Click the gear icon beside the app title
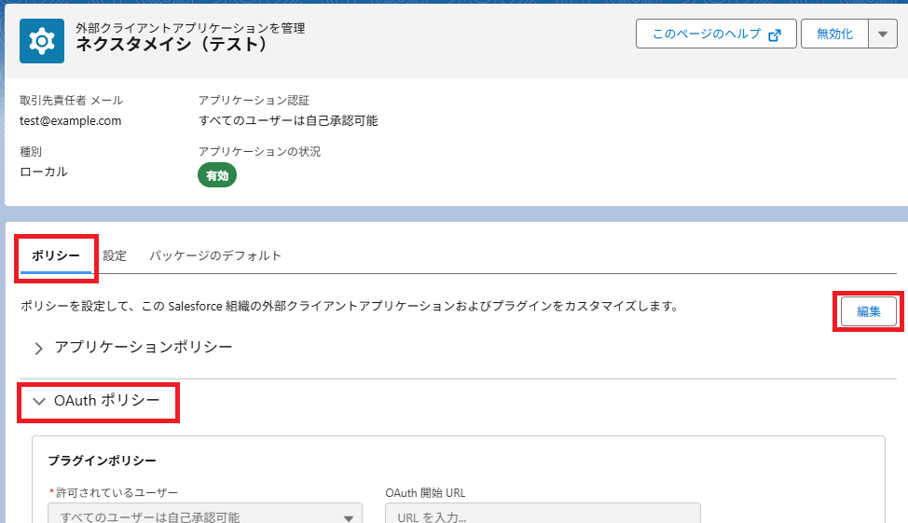Viewport: 908px width, 523px height. pos(42,41)
